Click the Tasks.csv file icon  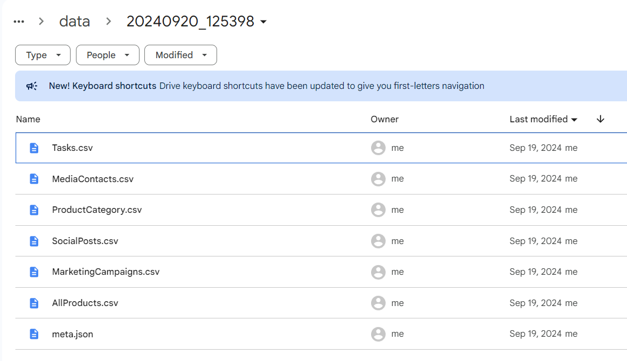(x=34, y=148)
